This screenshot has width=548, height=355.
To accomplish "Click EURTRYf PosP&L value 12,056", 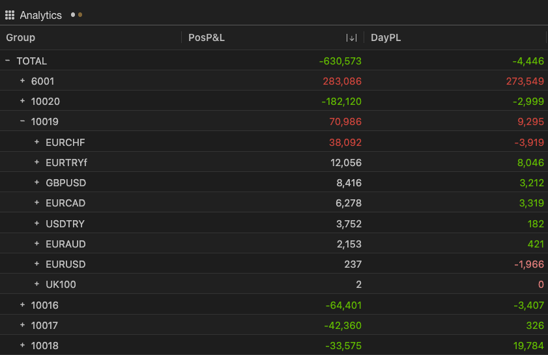I will tap(346, 163).
